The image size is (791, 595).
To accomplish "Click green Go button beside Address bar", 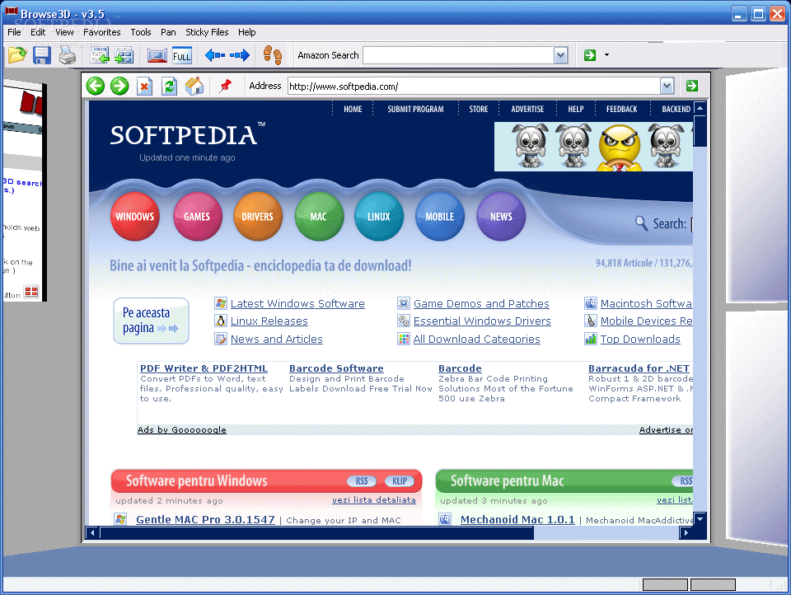I will click(692, 86).
